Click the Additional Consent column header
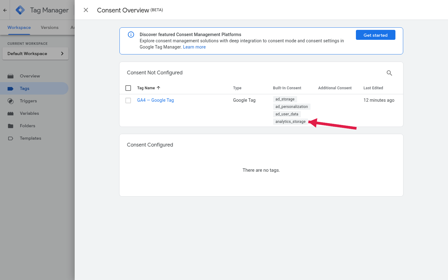 335,88
